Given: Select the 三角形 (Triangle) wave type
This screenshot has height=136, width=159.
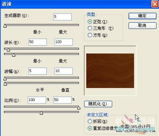Looking at the screenshot, I should pyautogui.click(x=90, y=28).
